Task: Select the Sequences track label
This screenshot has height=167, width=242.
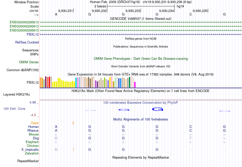Action: (30, 50)
